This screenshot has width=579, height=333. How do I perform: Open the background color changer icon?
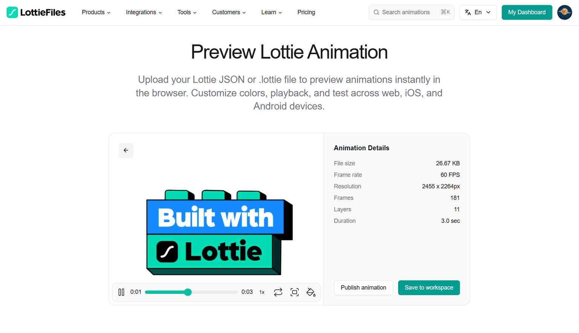(x=311, y=292)
